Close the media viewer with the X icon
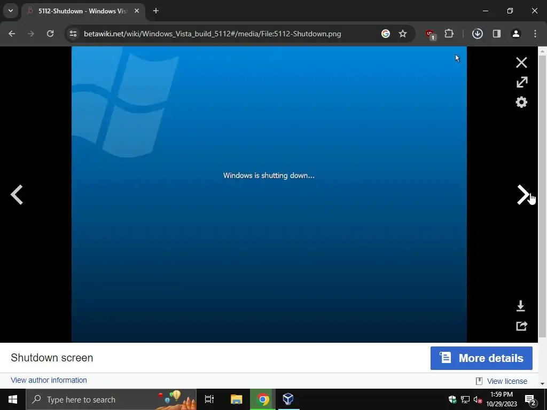The image size is (547, 410). pos(521,63)
